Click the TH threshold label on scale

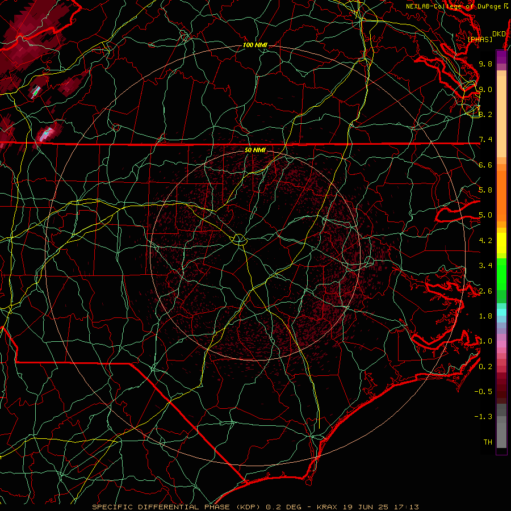(x=488, y=442)
